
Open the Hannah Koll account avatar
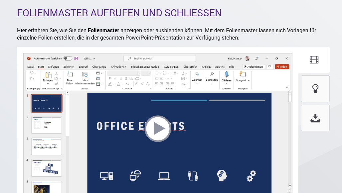click(x=247, y=58)
